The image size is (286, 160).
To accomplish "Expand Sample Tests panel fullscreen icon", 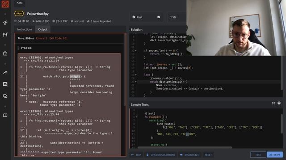I will (x=273, y=103).
